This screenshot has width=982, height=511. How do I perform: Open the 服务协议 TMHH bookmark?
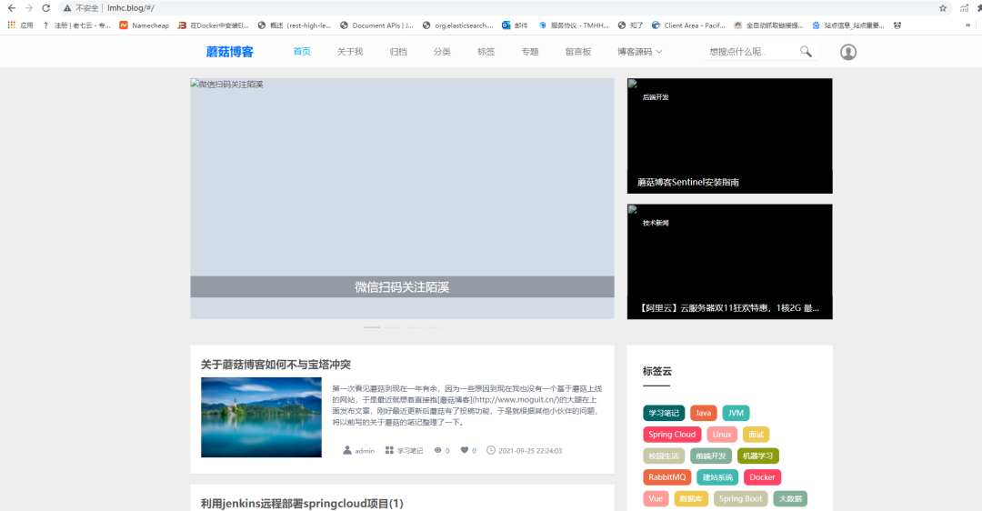pyautogui.click(x=573, y=25)
